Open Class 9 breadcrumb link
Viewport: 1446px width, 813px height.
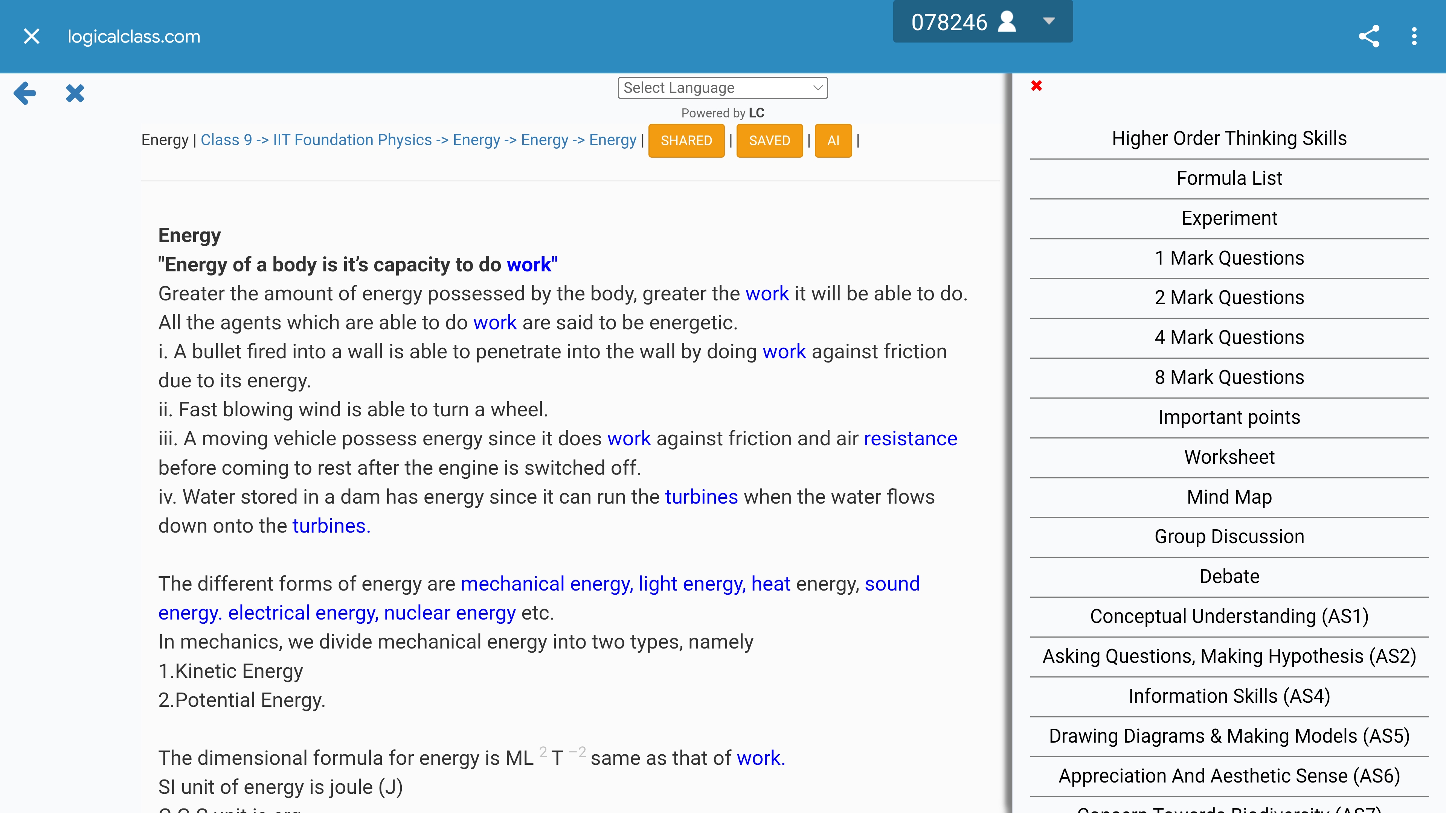226,140
